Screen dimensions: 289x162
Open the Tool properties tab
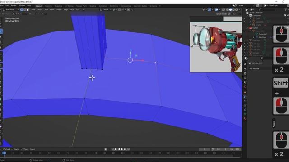pos(245,64)
